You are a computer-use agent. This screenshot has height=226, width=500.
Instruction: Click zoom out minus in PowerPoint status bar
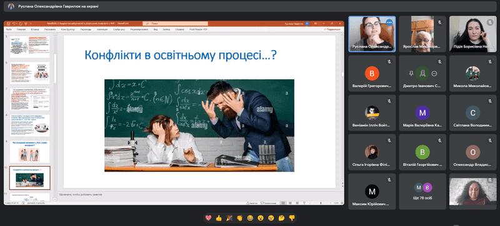pyautogui.click(x=310, y=203)
